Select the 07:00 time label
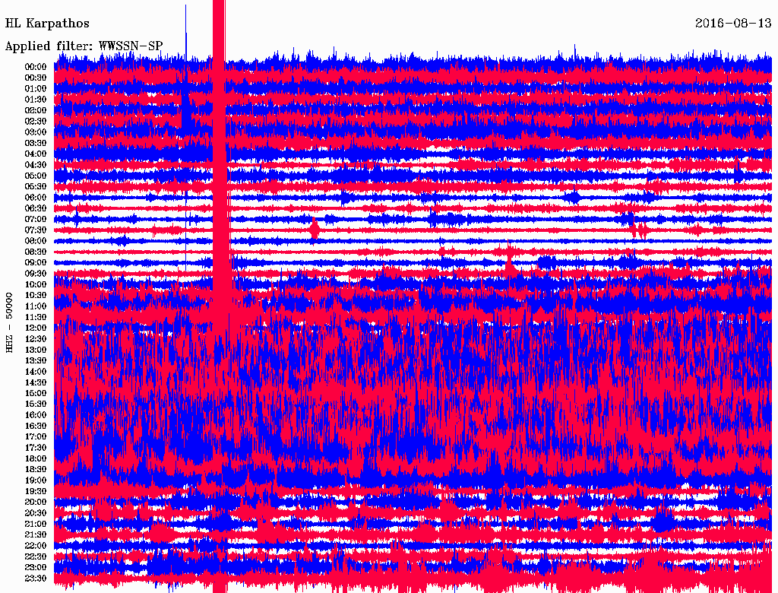Screen dimensions: 778x593 (x=36, y=219)
